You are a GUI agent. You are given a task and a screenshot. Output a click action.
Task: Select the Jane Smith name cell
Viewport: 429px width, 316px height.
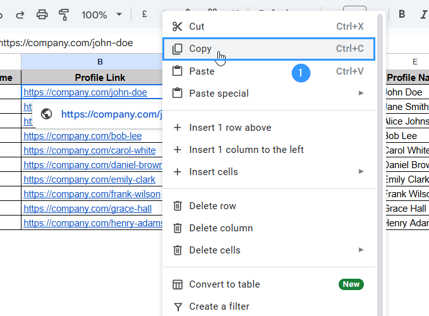tap(408, 107)
